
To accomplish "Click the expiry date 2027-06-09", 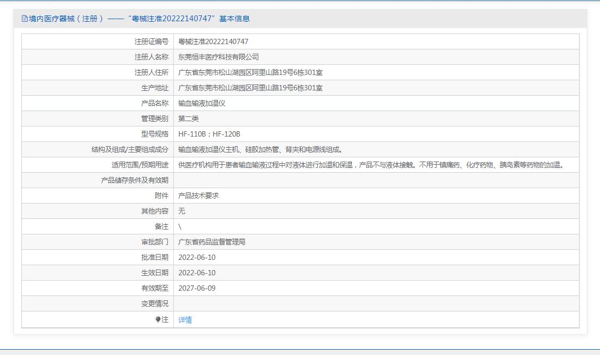I will [x=197, y=288].
